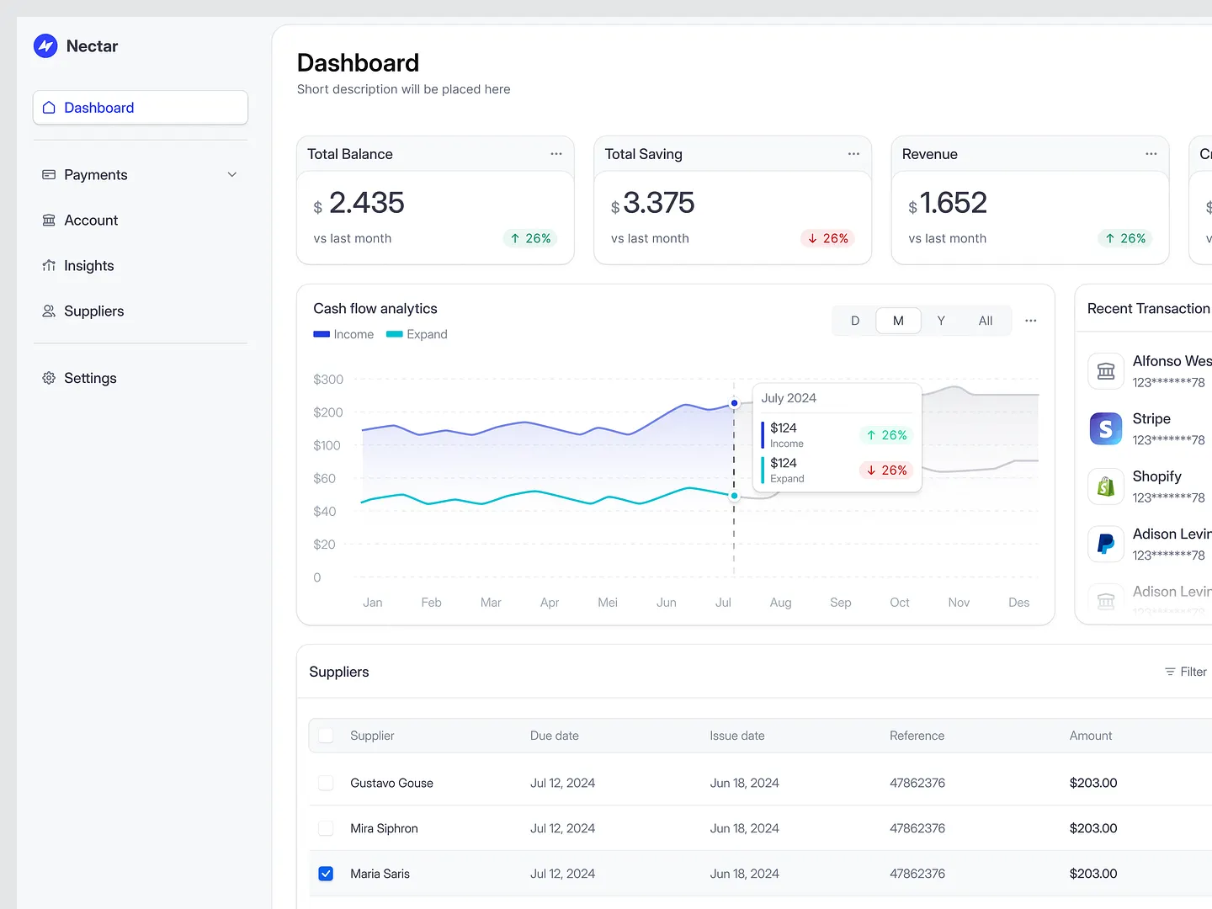Click the Stripe logo icon
Screen dimensions: 1212x909
coord(1106,429)
